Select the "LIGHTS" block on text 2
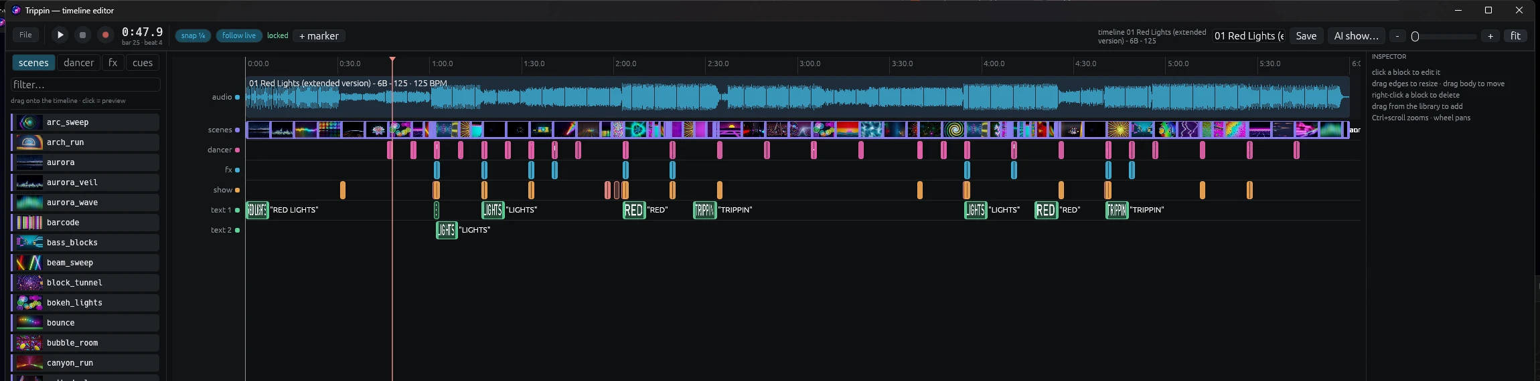1540x381 pixels. click(447, 230)
